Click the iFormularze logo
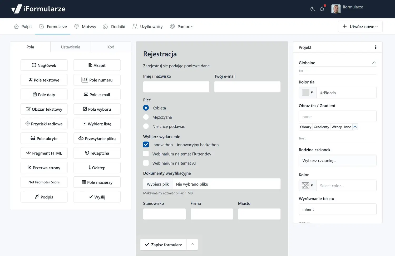395x256 pixels. tap(38, 9)
